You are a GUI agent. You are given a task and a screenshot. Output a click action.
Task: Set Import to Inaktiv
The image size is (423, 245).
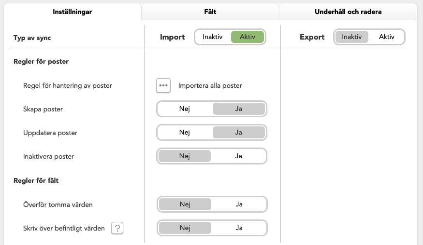point(213,37)
